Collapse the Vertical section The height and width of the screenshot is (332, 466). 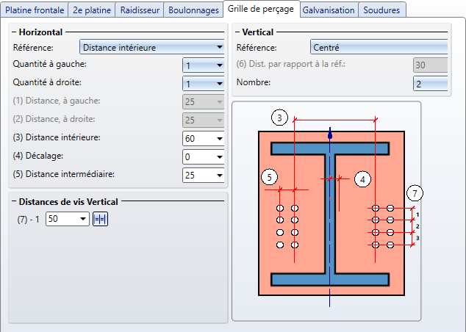pyautogui.click(x=237, y=32)
